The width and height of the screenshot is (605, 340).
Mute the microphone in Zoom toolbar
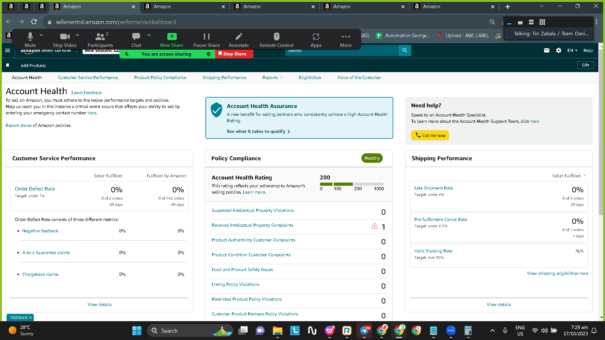[x=30, y=40]
